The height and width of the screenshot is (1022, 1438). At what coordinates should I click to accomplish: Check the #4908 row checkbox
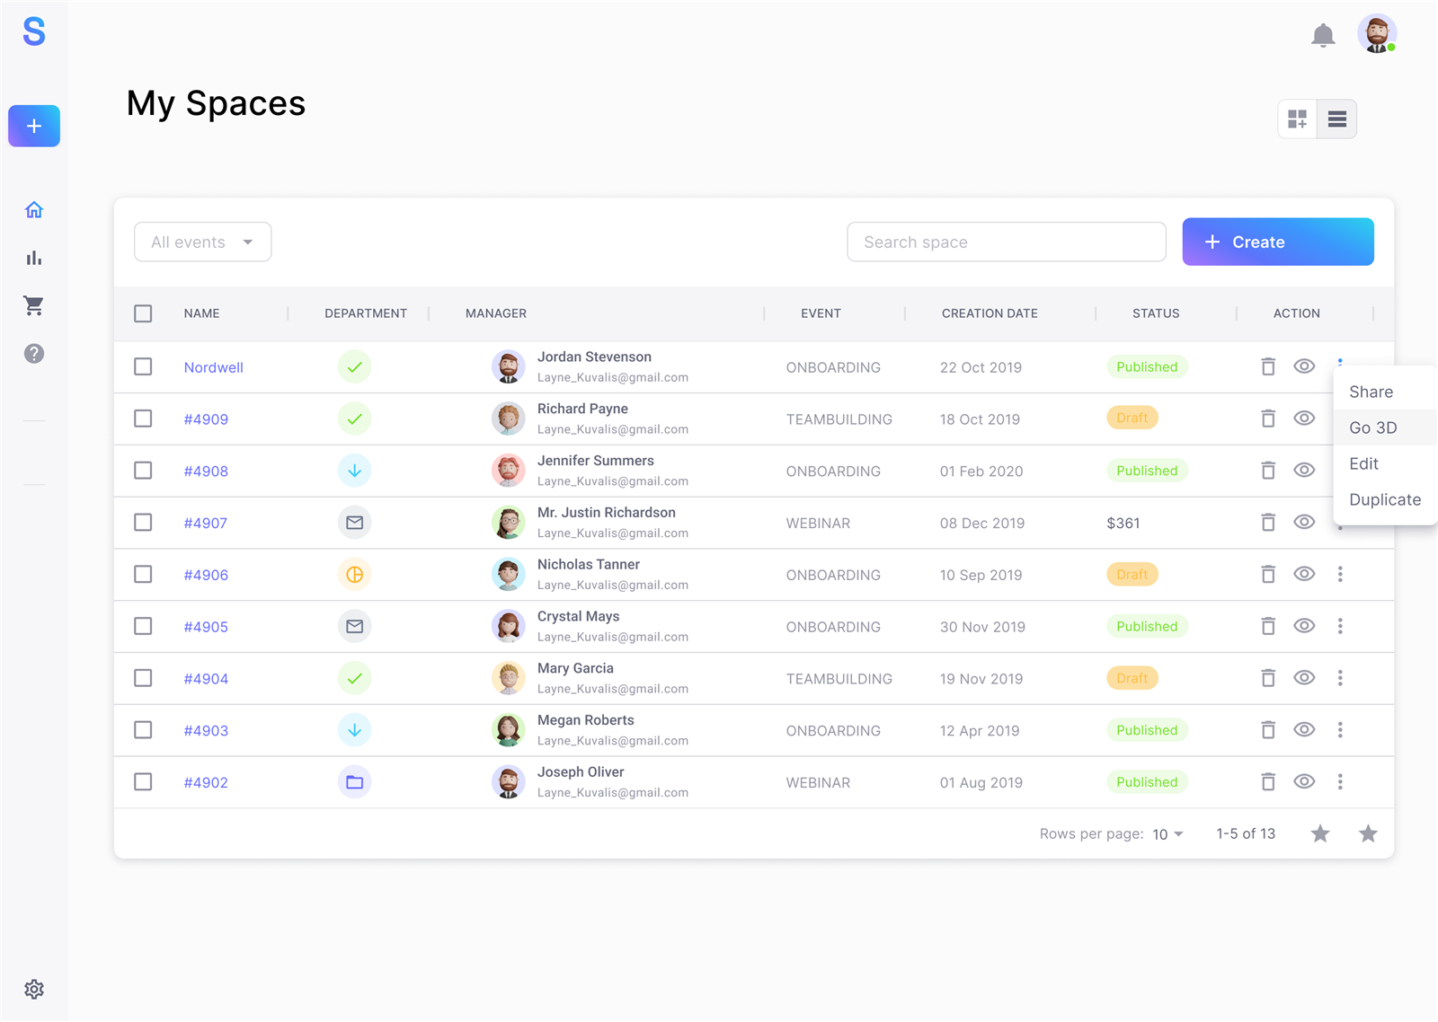click(x=143, y=471)
